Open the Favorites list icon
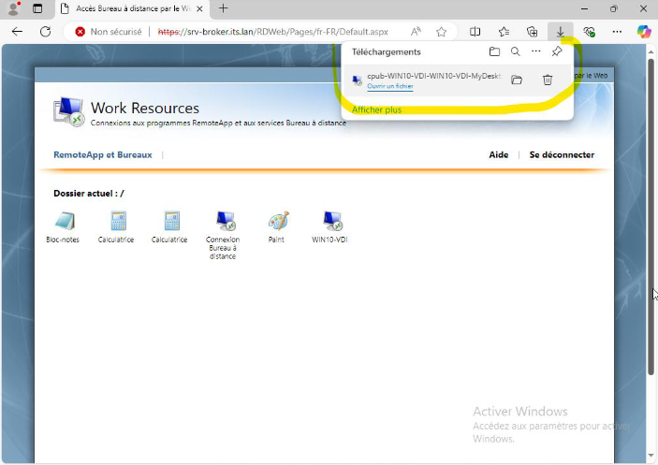The height and width of the screenshot is (465, 658). click(504, 32)
